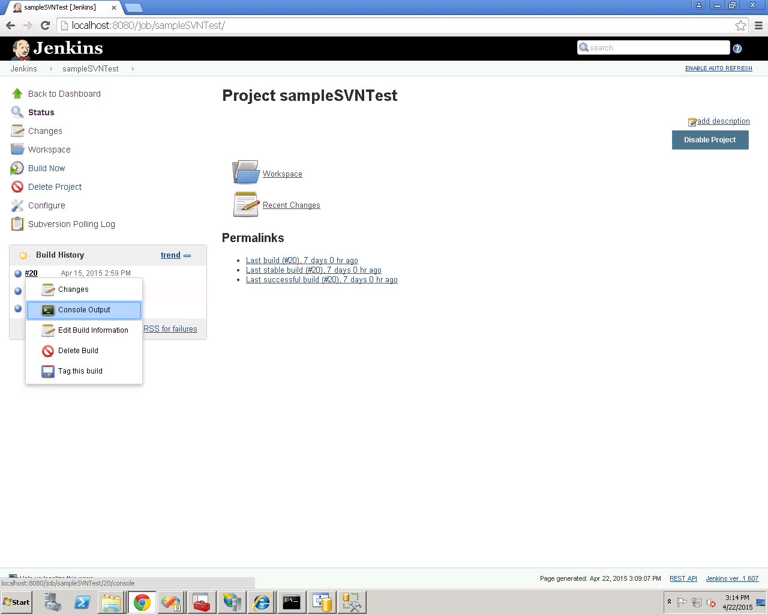Open Windows PowerShell from the taskbar
The image size is (768, 615).
click(x=82, y=602)
